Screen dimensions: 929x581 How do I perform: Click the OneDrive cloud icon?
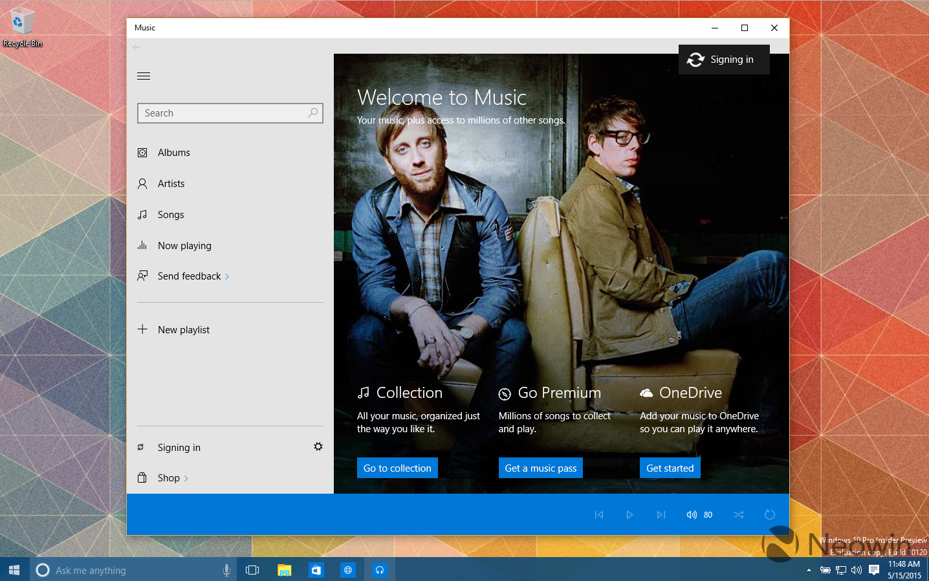(646, 393)
